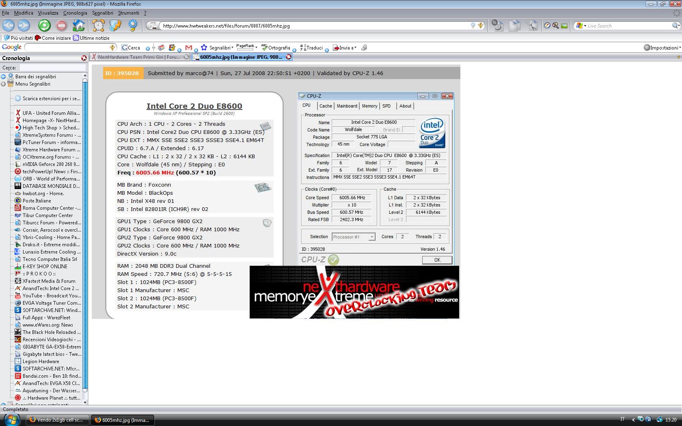Open the Invia a dropdown
This screenshot has height=426, width=682.
[x=345, y=47]
